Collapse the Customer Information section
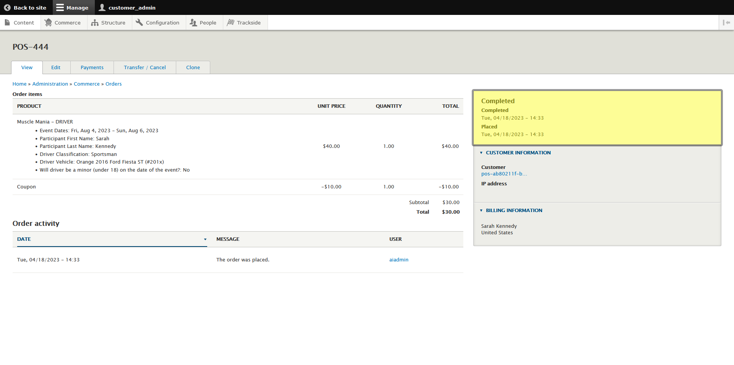 pos(481,153)
